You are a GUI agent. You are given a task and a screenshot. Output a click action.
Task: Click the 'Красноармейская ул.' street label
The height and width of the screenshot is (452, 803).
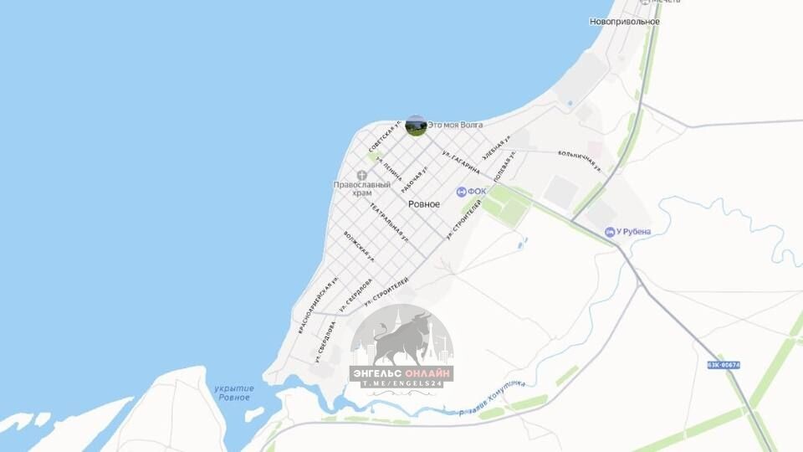318,305
